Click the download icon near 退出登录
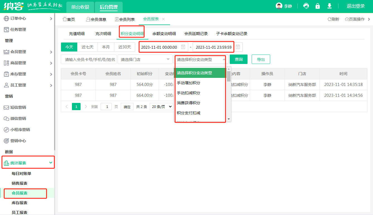 (x=329, y=6)
